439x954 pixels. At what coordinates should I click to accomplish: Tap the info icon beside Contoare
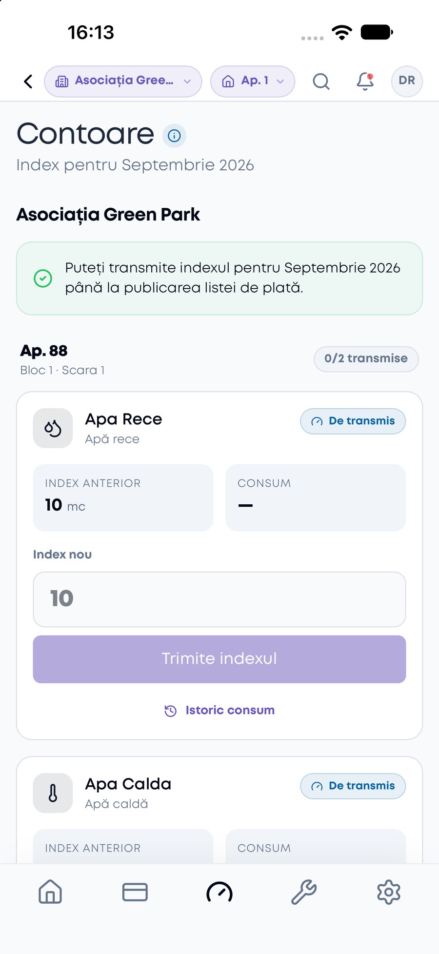[174, 136]
